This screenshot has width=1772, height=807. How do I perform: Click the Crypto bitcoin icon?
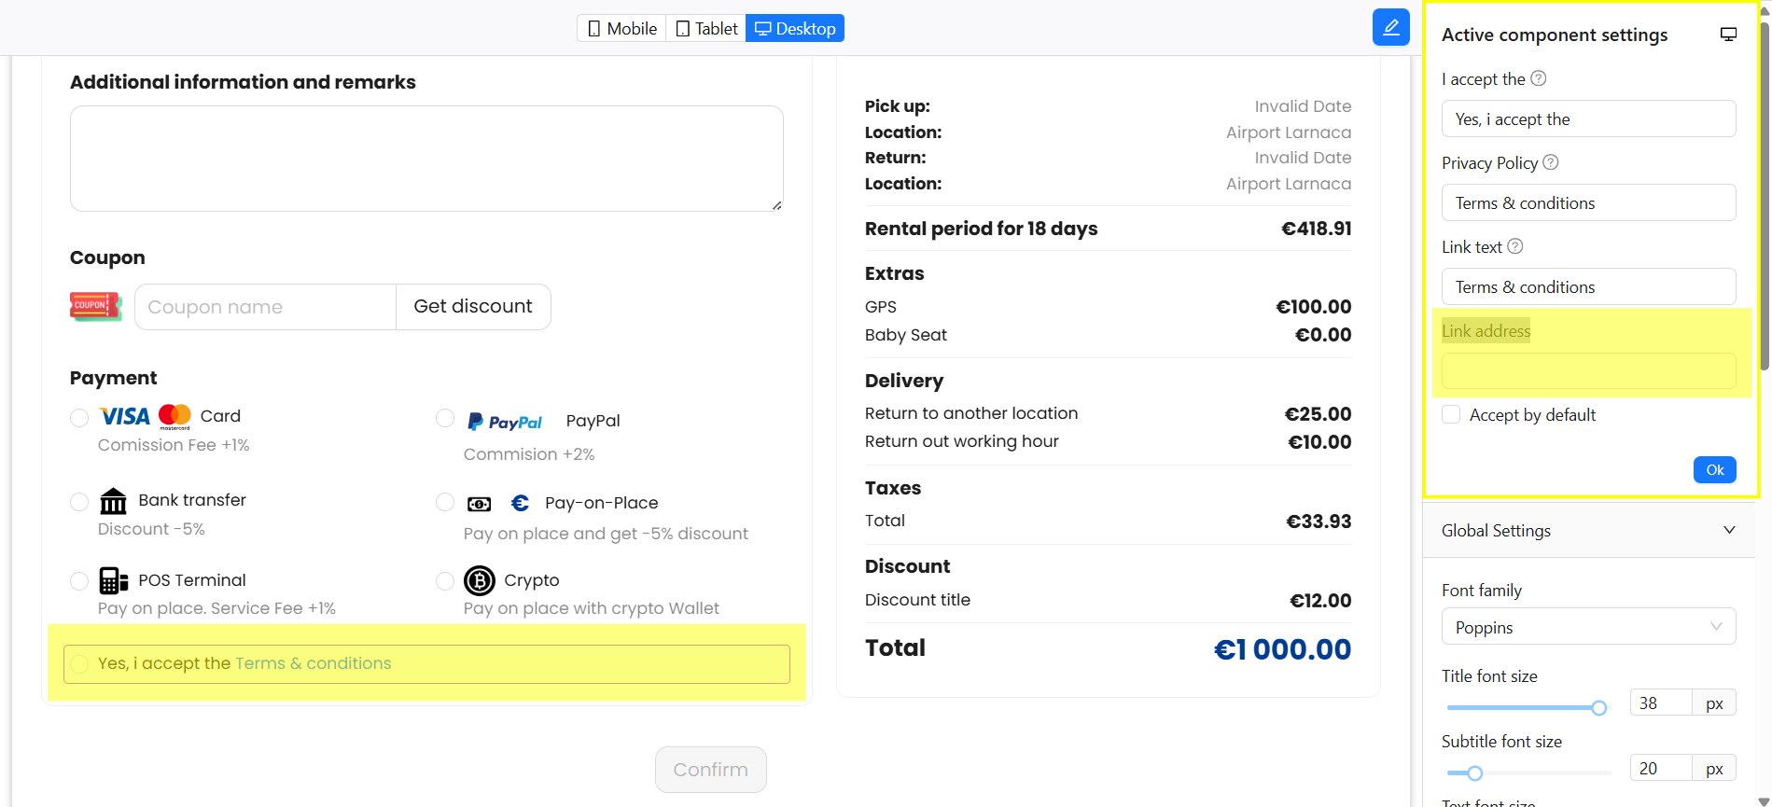(480, 580)
